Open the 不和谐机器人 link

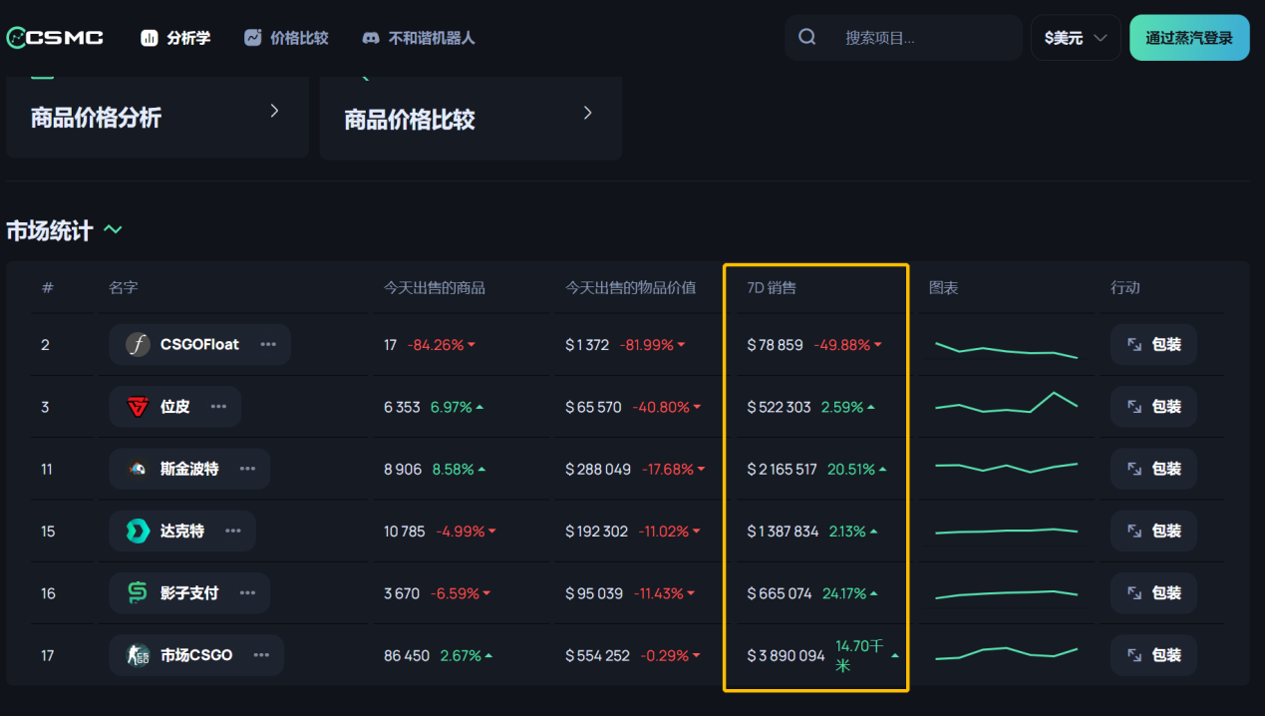point(419,38)
